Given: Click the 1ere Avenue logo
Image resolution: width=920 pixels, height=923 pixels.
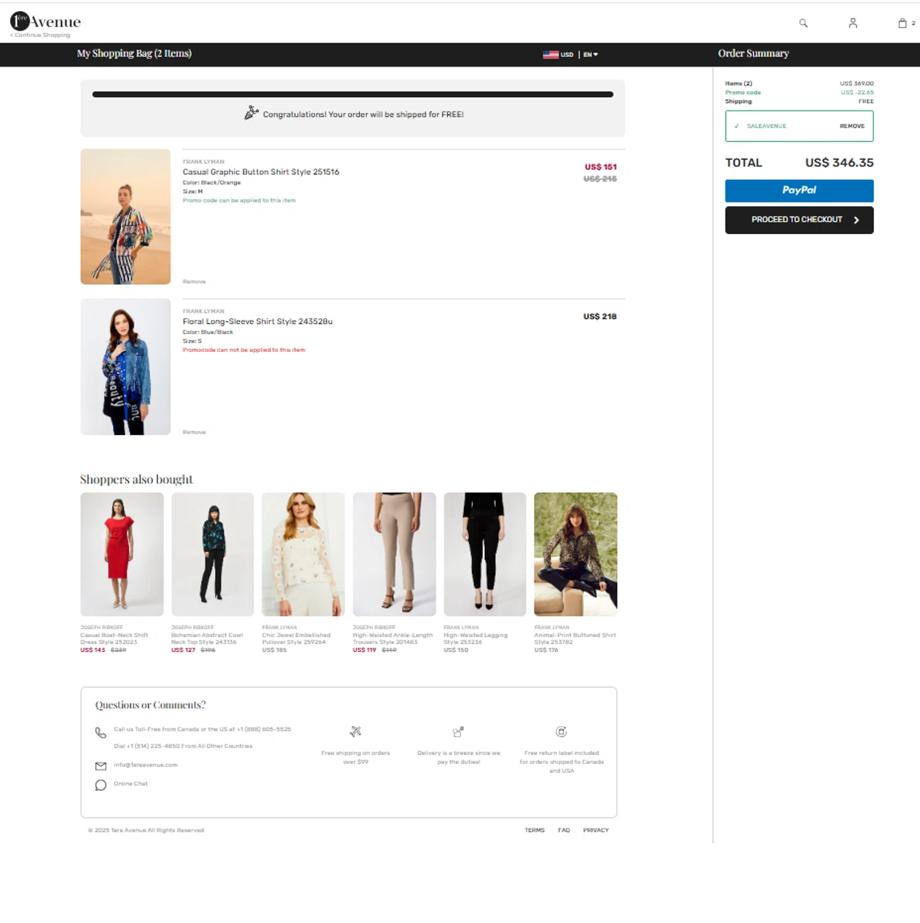Looking at the screenshot, I should coord(46,21).
